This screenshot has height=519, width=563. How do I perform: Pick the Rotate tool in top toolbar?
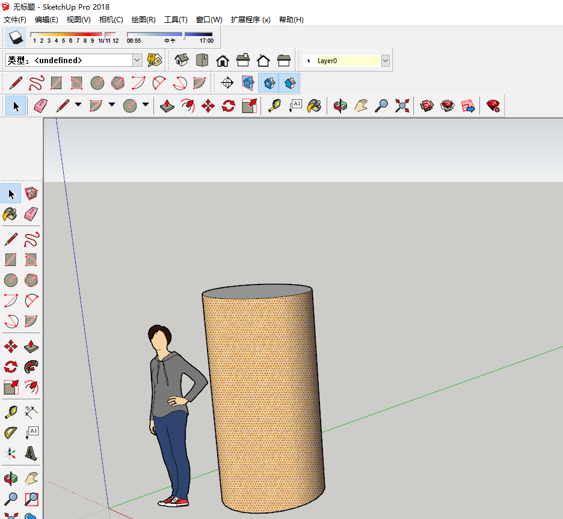(229, 106)
